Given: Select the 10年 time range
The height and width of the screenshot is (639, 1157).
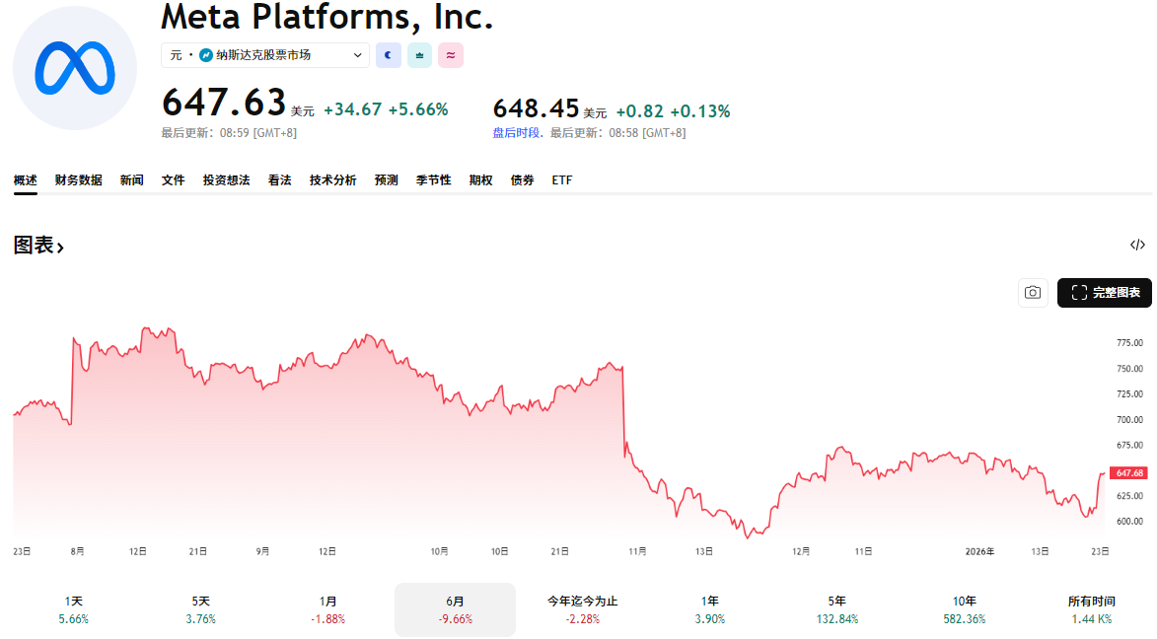Looking at the screenshot, I should (x=964, y=609).
